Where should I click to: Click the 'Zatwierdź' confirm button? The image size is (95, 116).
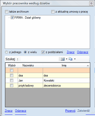pyautogui.click(x=83, y=111)
